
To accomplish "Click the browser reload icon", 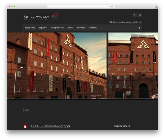I will [x=107, y=6].
